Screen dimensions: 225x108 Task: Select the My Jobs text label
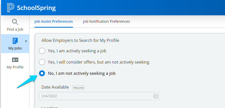point(15,48)
